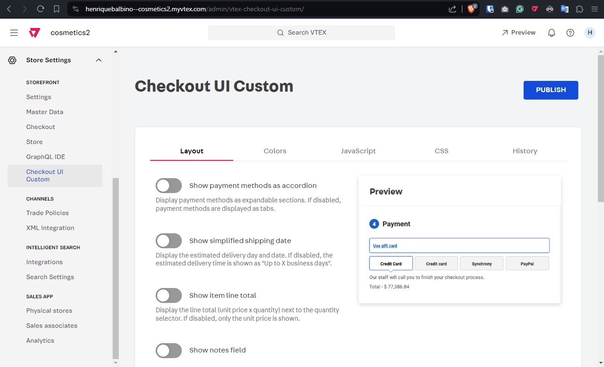Open the user profile avatar H
This screenshot has width=604, height=367.
tap(590, 33)
